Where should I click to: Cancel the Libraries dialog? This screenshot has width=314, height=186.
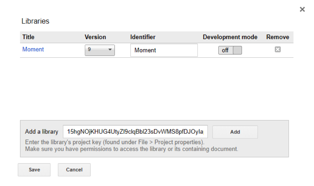tap(74, 170)
